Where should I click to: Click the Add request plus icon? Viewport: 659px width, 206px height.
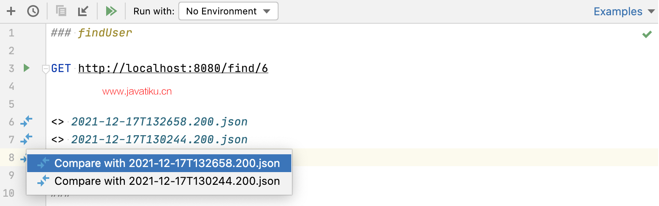tap(11, 11)
